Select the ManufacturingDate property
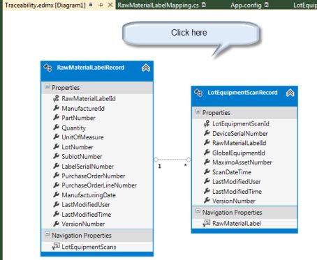The width and height of the screenshot is (317, 260). pos(89,195)
